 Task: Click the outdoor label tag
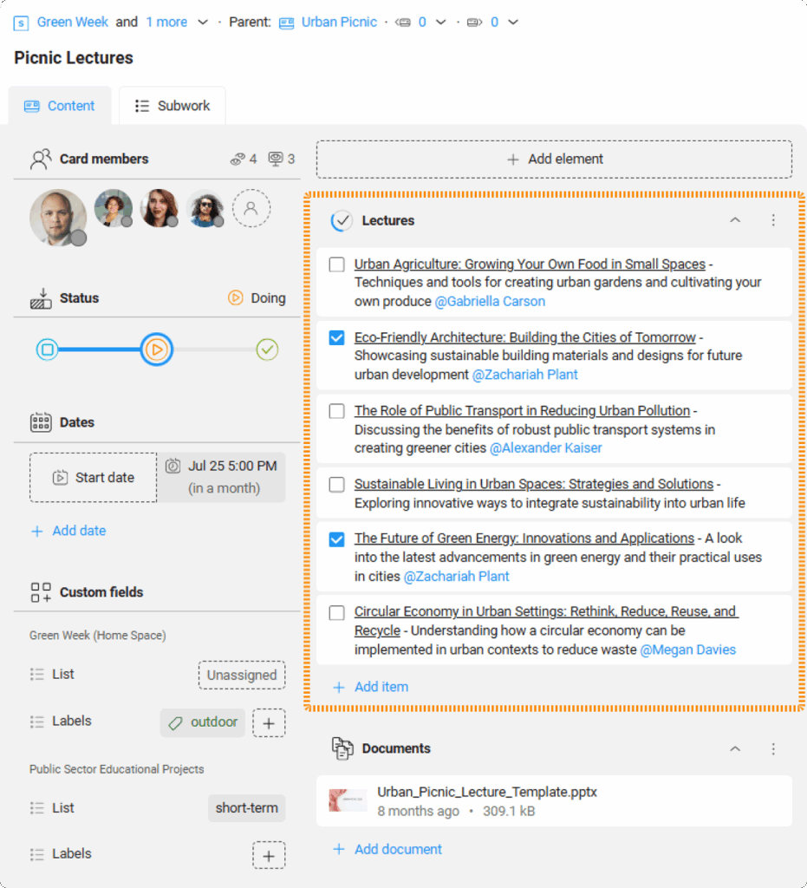coord(203,722)
